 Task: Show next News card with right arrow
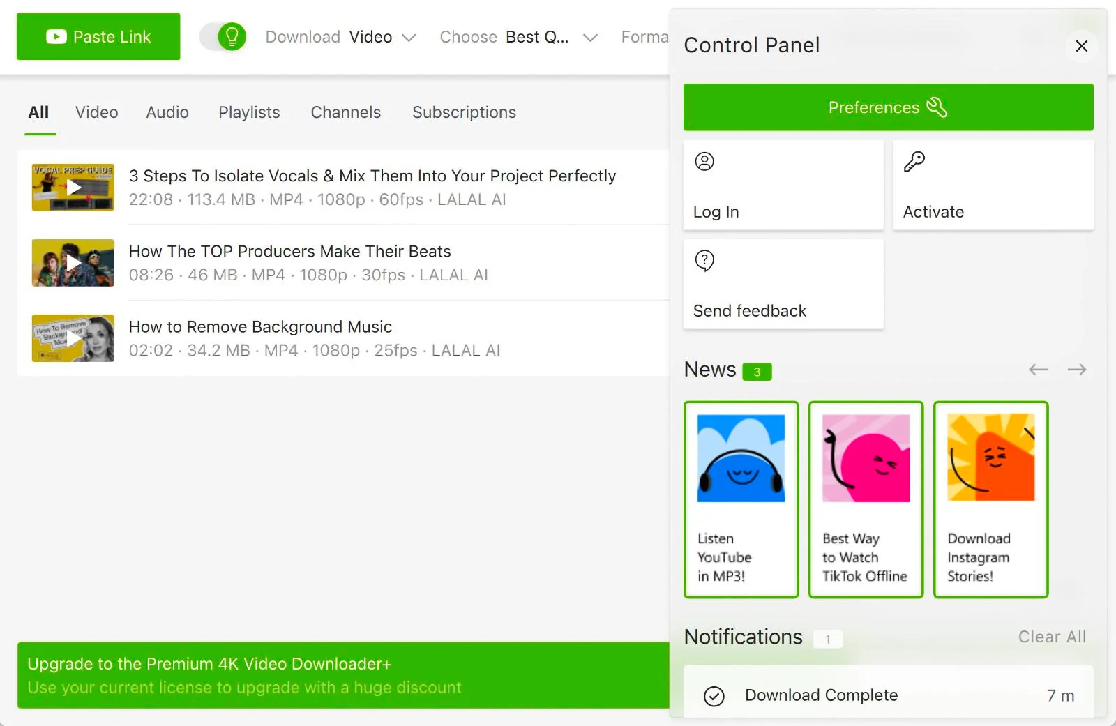pyautogui.click(x=1076, y=370)
